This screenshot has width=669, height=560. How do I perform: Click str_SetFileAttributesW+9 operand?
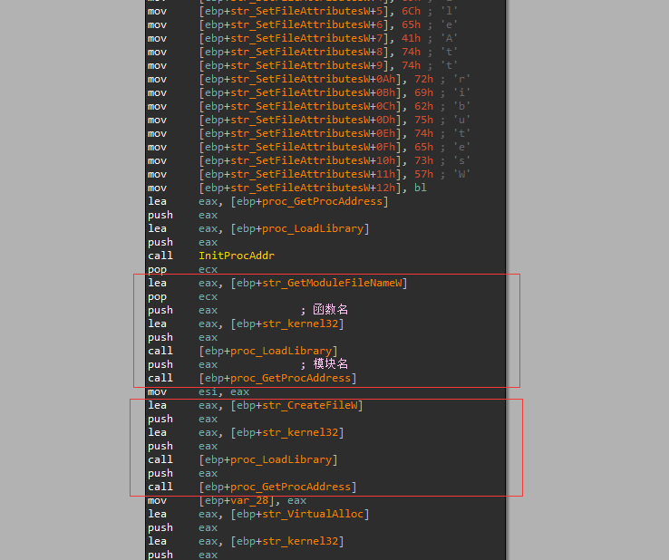pos(306,65)
